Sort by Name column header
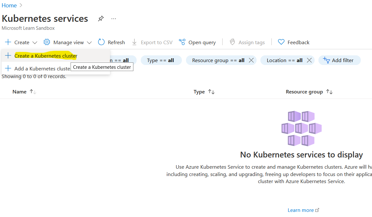Screen dimensions: 372x217 [x=20, y=92]
